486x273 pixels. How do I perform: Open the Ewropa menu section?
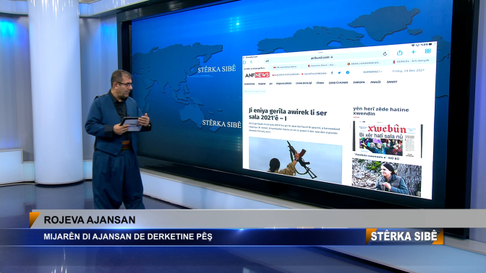(x=359, y=82)
